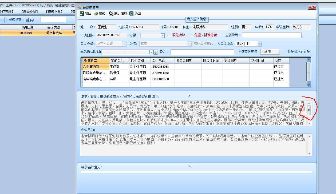Click the 上级审核医师 field showing 李新伟
The height and width of the screenshot is (194, 336).
270,52
